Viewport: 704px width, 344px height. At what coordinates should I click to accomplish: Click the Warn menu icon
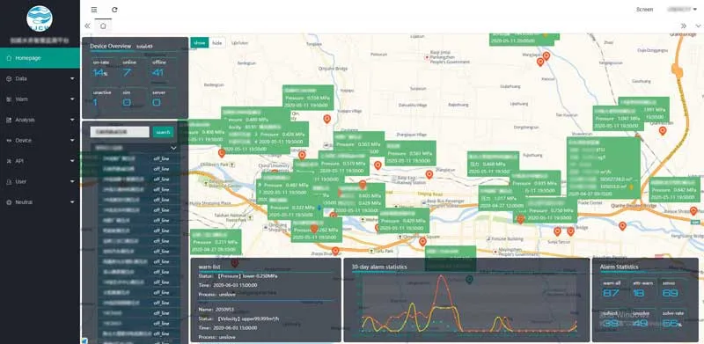9,99
